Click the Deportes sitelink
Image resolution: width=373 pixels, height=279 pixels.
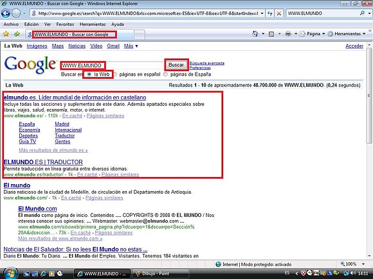[28, 136]
